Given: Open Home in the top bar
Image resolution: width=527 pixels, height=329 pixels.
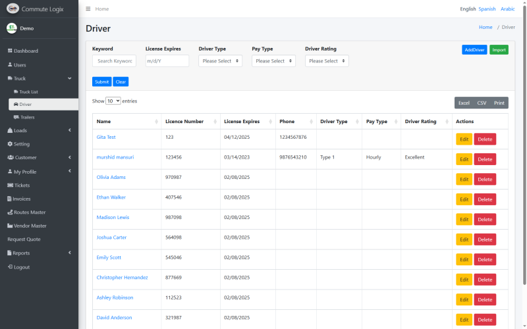Looking at the screenshot, I should coord(102,9).
